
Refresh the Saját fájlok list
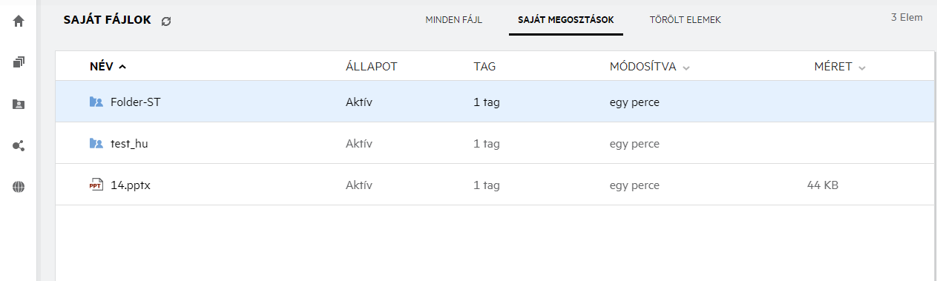(166, 22)
